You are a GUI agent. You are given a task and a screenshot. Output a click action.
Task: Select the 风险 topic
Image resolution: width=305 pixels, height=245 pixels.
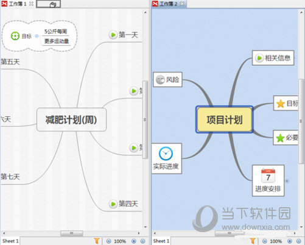point(167,79)
